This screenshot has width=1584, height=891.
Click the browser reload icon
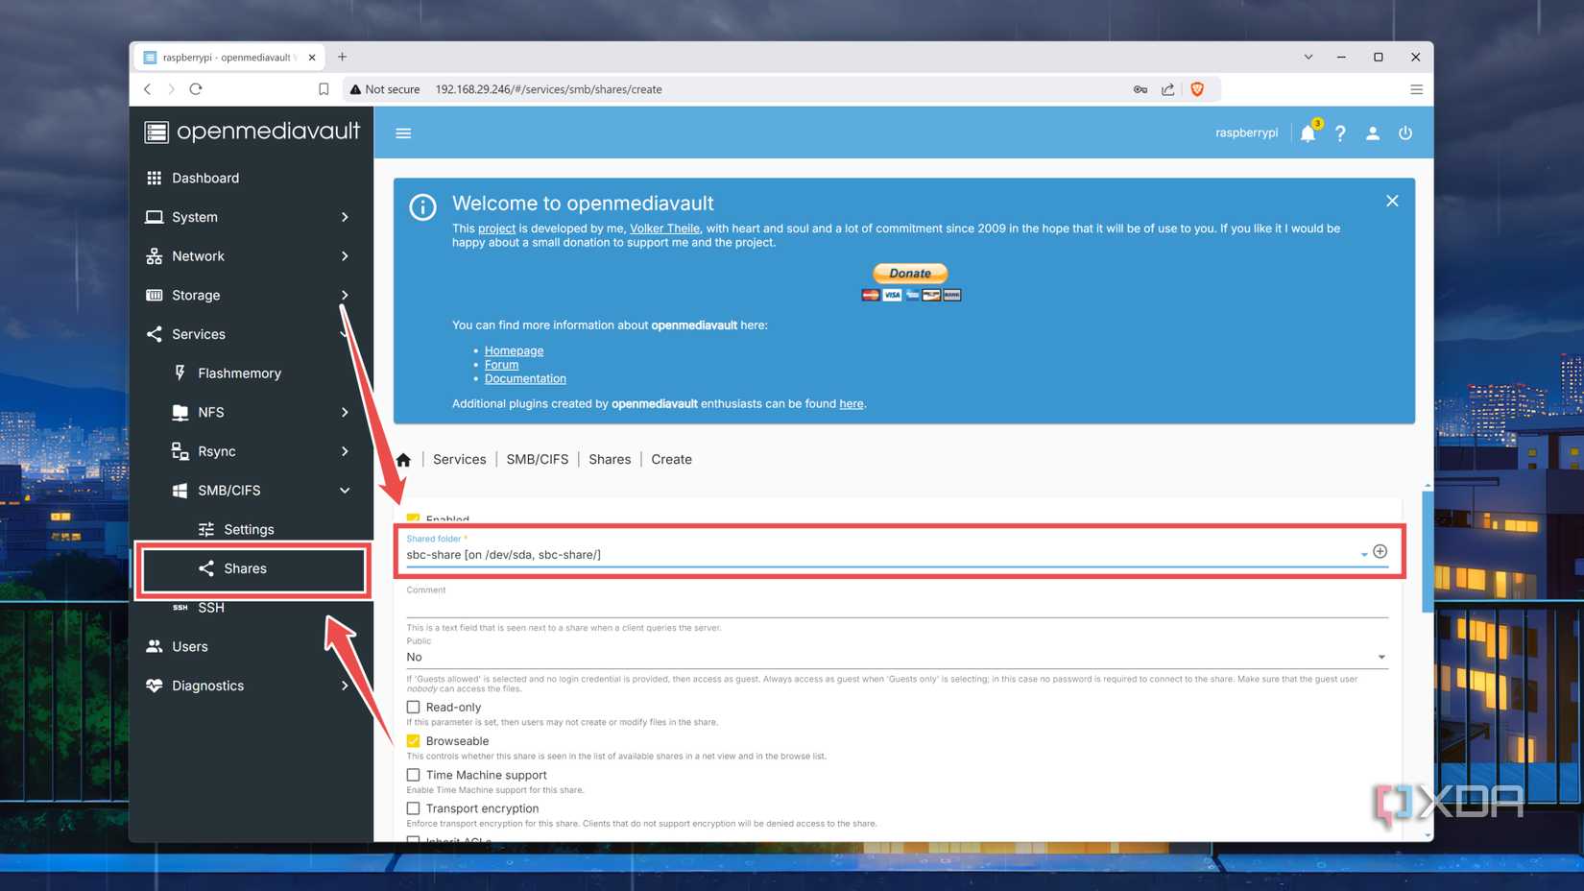[x=196, y=89]
